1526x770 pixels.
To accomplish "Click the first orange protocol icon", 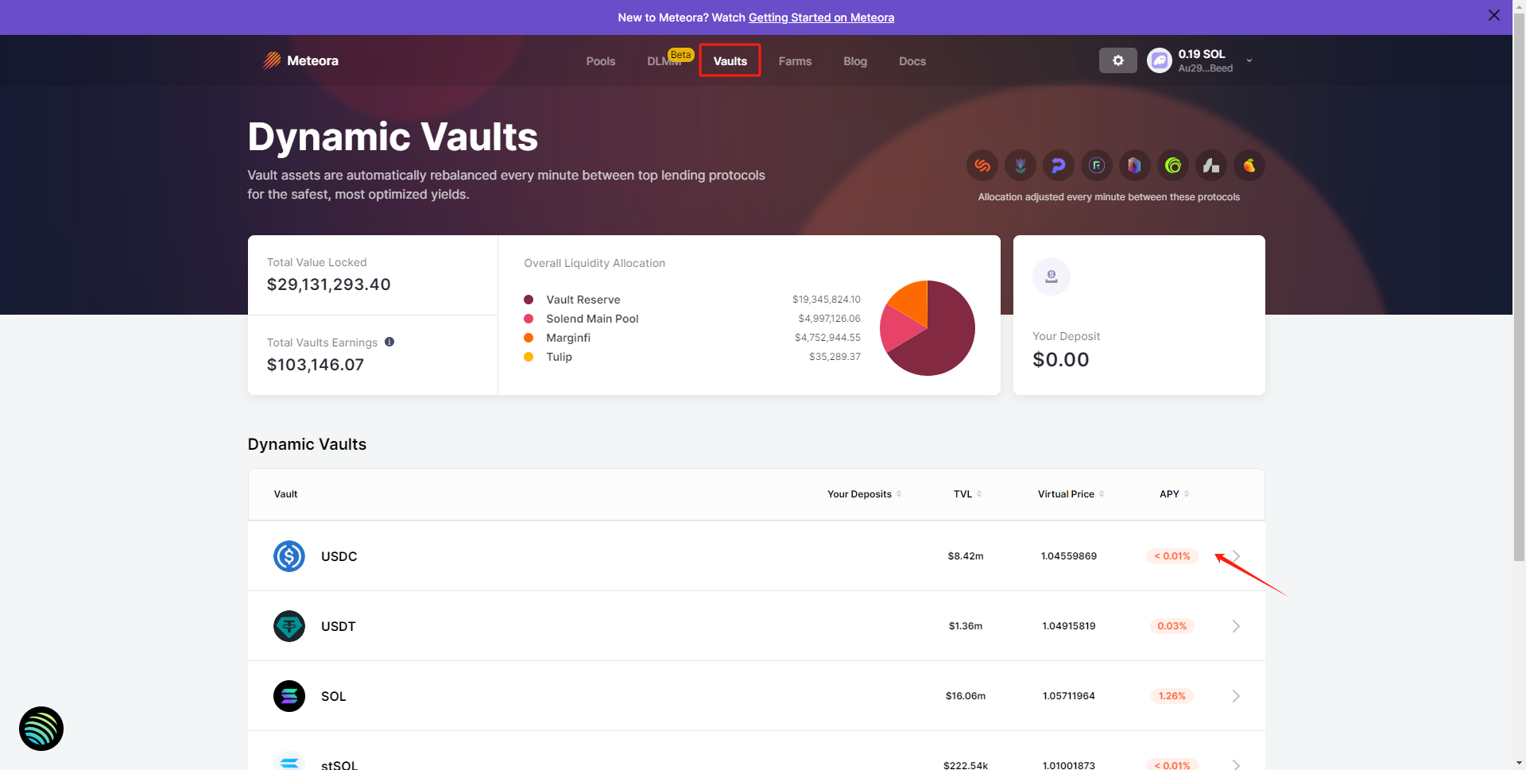I will coord(982,165).
